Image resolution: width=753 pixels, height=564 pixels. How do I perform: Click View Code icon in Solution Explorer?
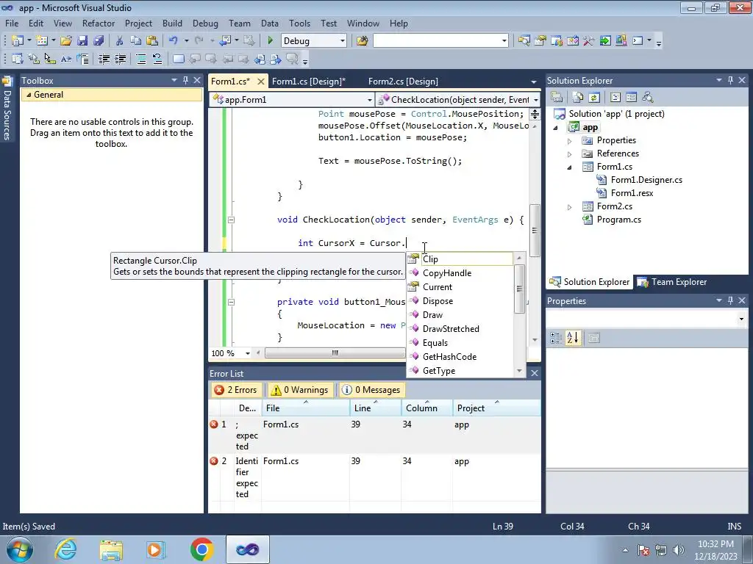pos(615,98)
